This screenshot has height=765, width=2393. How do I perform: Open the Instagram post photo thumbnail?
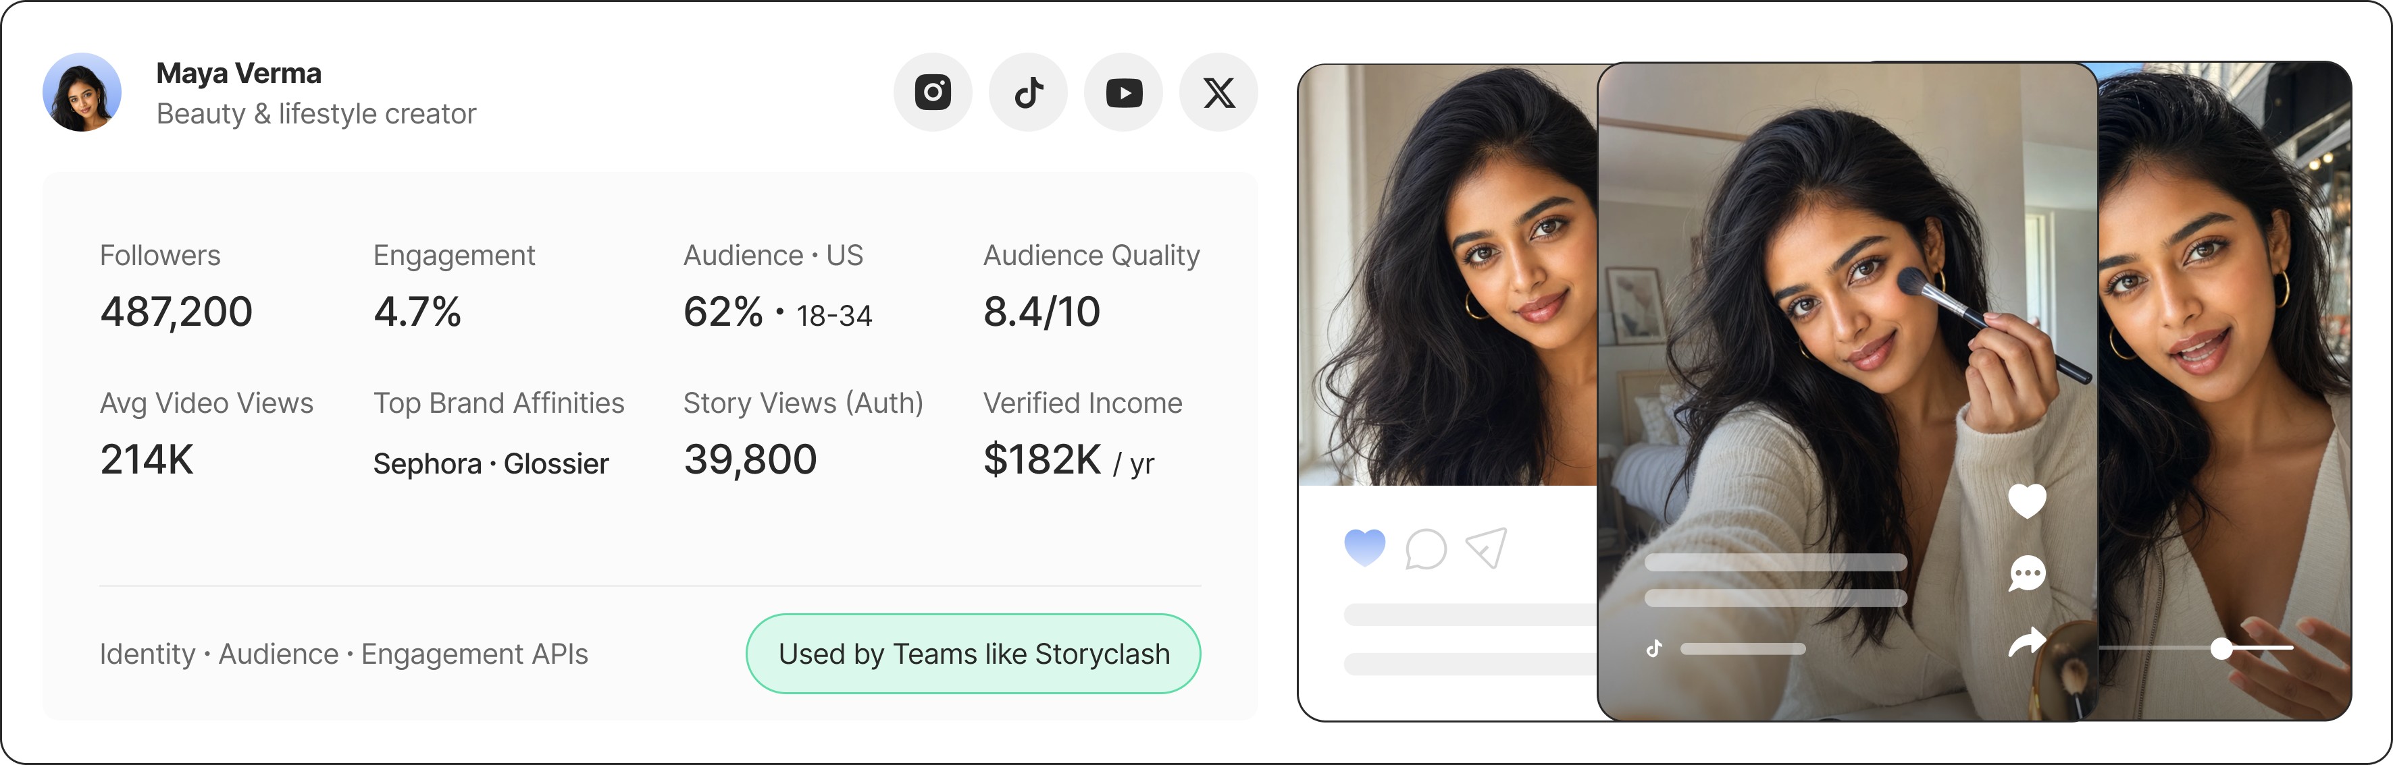(x=1447, y=275)
